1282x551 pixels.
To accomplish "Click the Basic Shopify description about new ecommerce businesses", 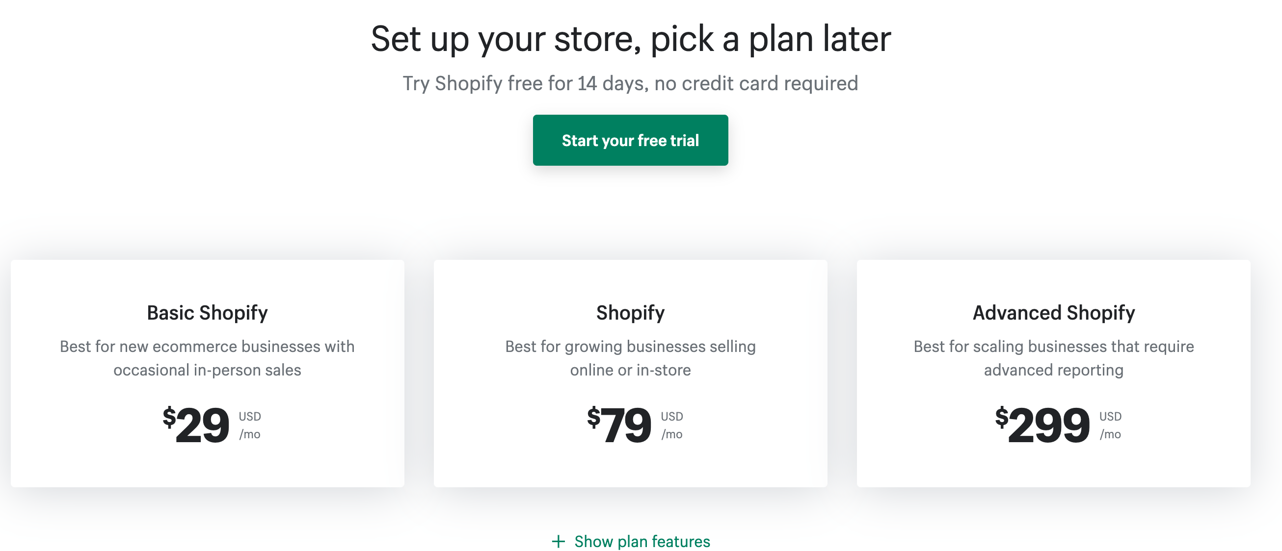I will point(207,358).
